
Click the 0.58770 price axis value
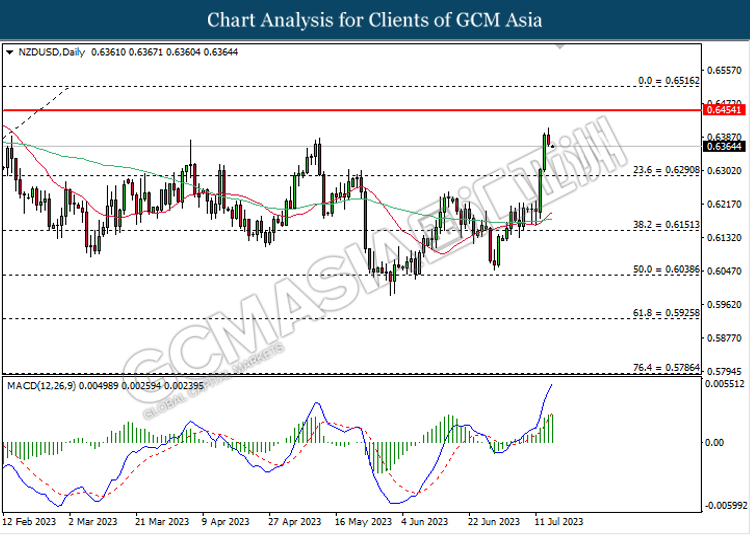724,338
